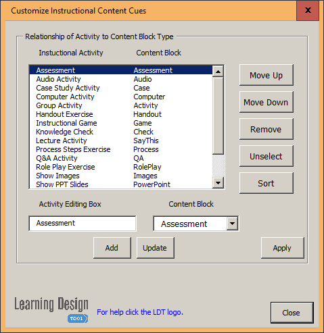Apply the changes

click(283, 248)
